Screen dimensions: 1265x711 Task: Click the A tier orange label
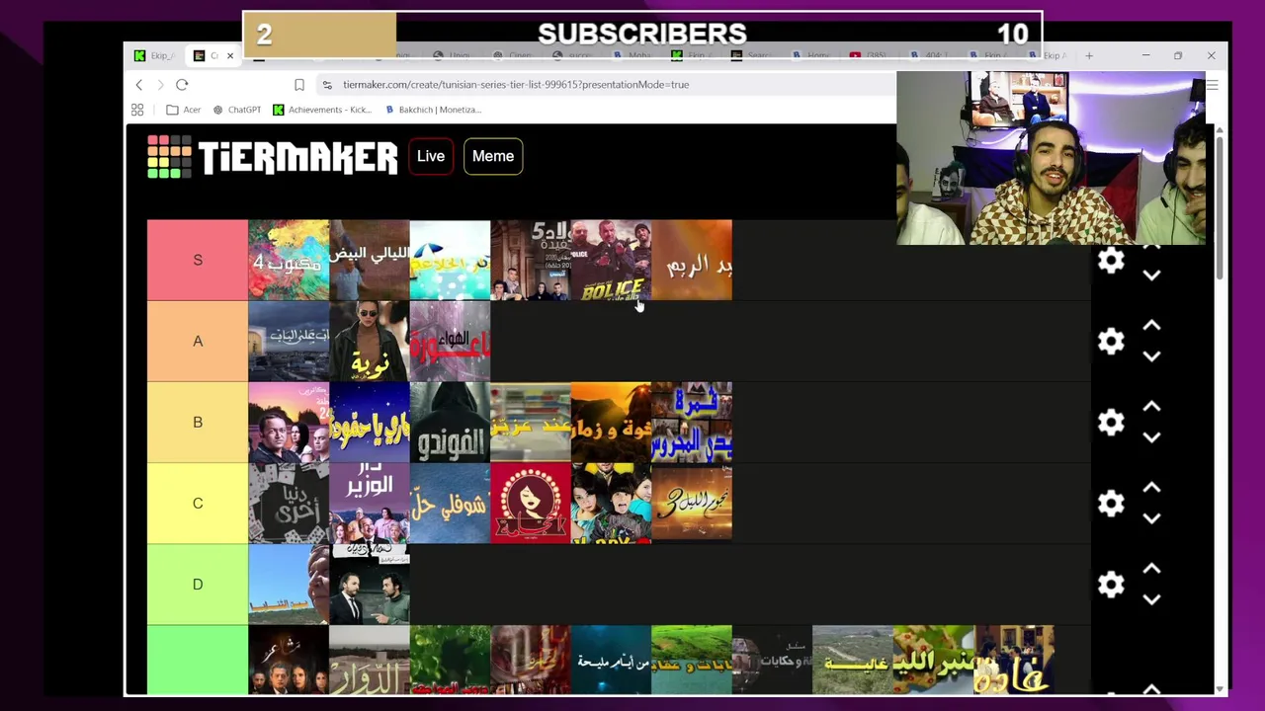(x=198, y=342)
